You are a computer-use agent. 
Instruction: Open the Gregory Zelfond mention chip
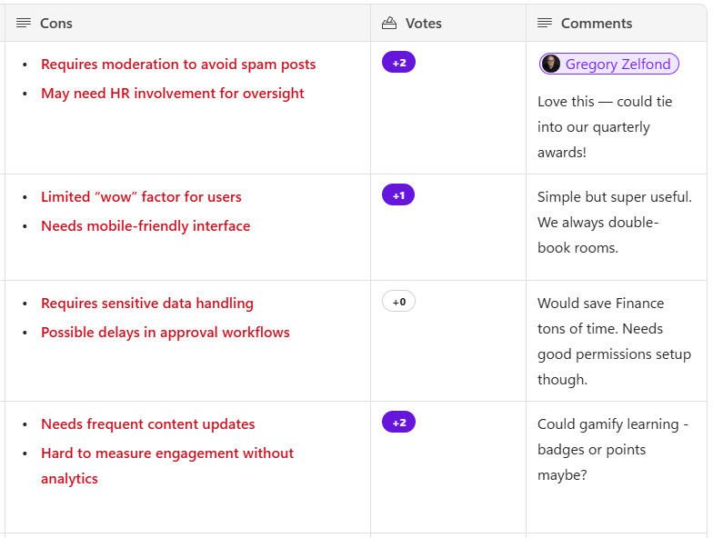pyautogui.click(x=618, y=64)
